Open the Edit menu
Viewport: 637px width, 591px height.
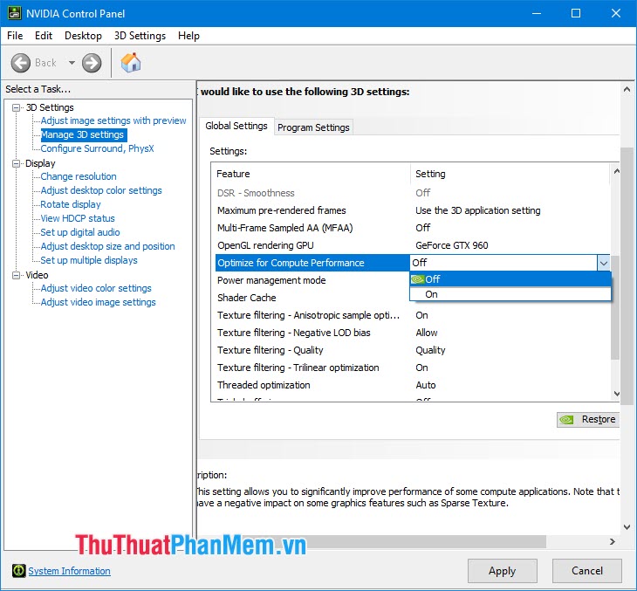point(44,36)
